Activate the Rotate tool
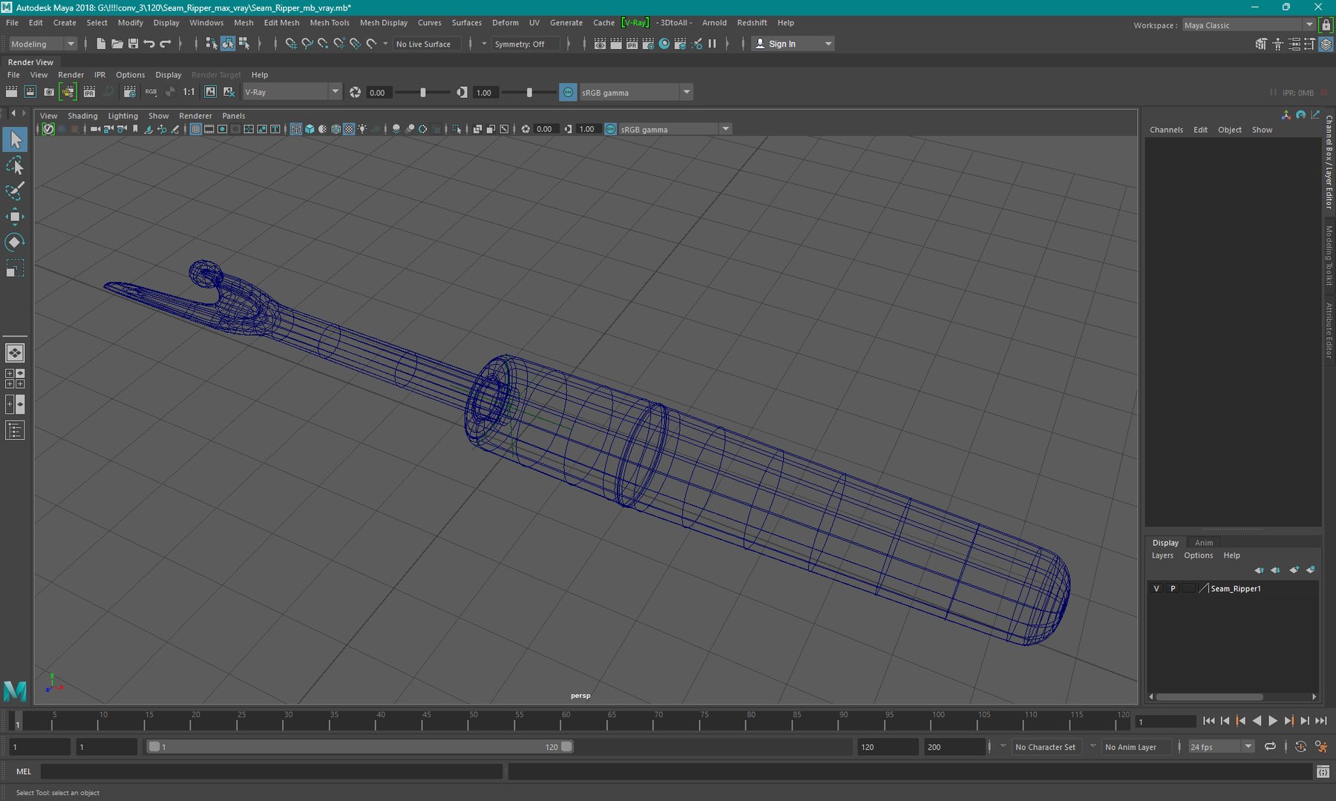Screen dimensions: 1336x801 [15, 242]
